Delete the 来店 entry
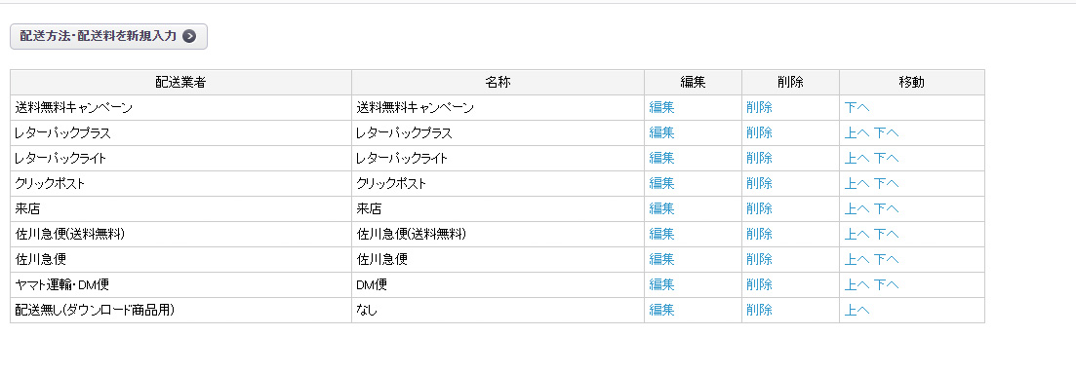 759,208
